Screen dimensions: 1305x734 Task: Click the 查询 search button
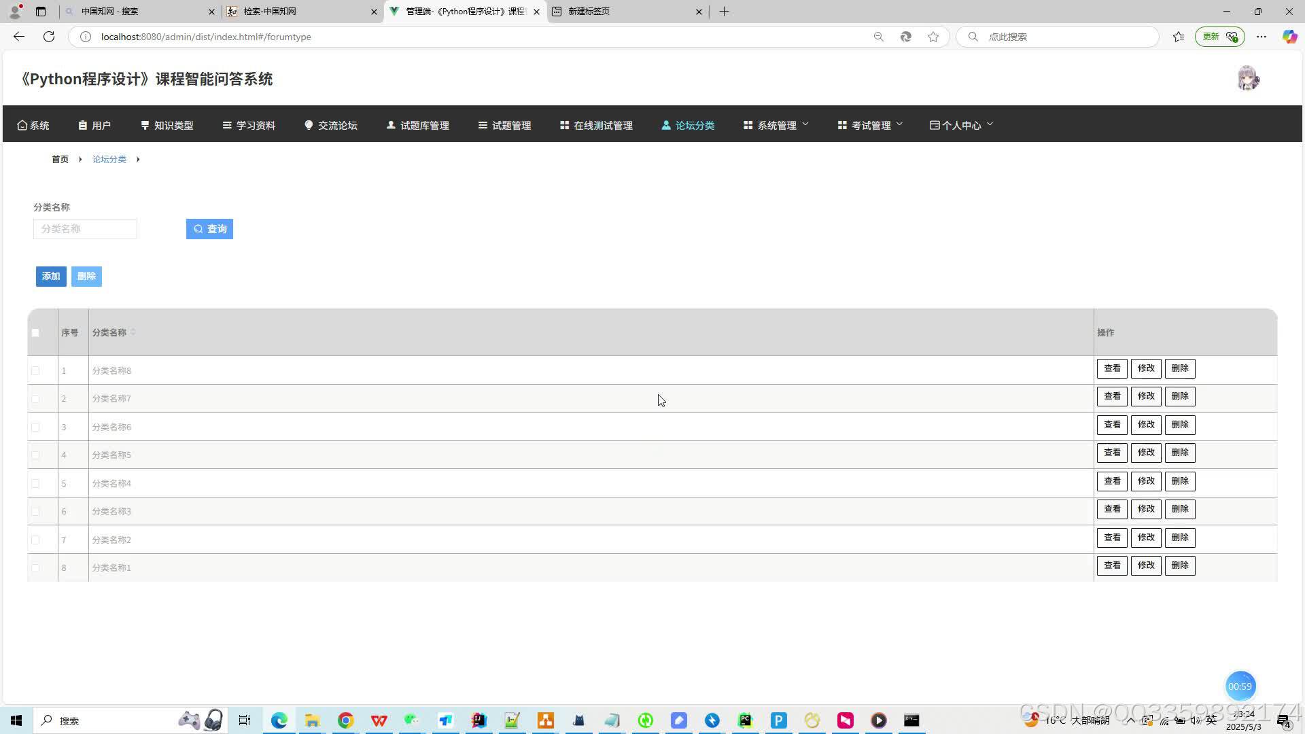click(209, 229)
